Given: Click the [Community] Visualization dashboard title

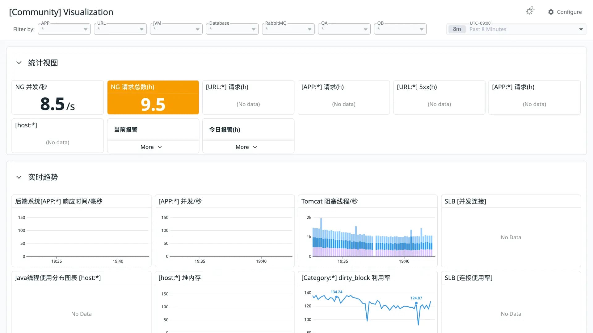Looking at the screenshot, I should pos(61,12).
